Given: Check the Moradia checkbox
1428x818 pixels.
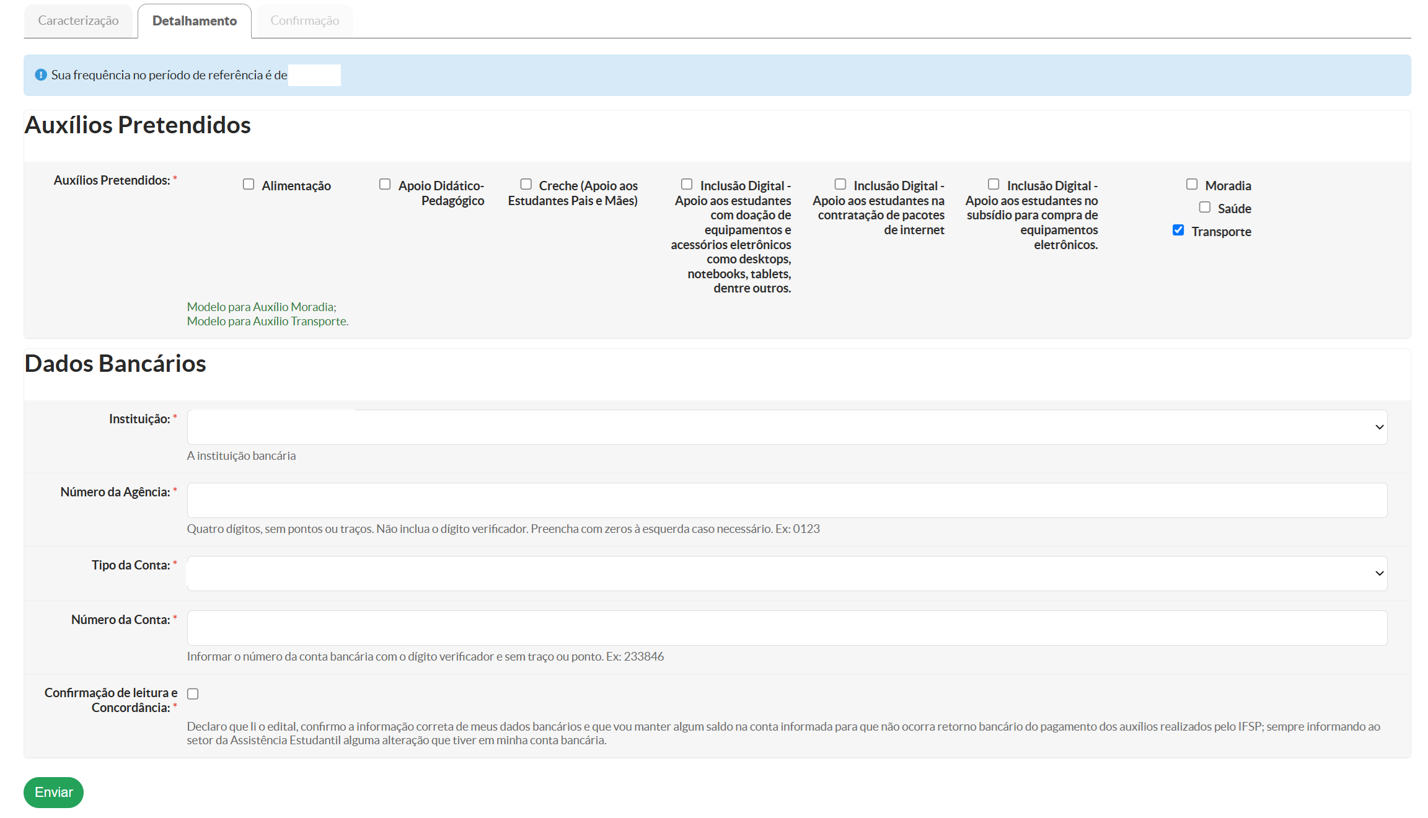Looking at the screenshot, I should 1192,184.
